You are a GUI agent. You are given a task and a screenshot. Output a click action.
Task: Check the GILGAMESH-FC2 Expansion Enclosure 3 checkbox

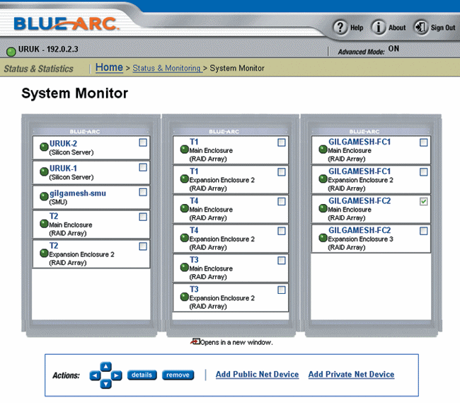pyautogui.click(x=424, y=232)
